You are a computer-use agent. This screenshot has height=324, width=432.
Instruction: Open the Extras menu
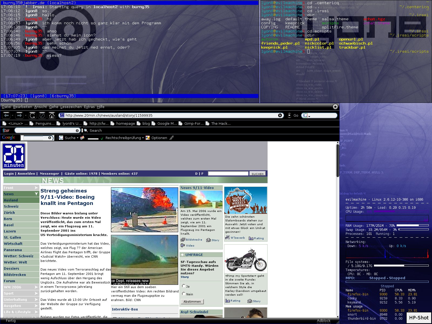click(89, 107)
